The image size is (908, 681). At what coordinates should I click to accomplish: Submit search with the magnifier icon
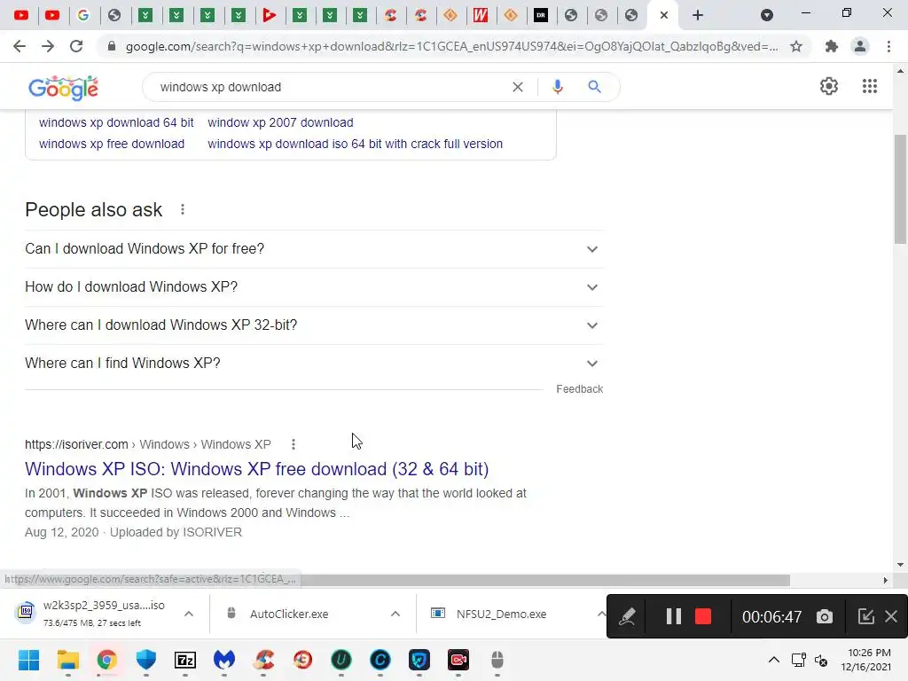coord(594,87)
